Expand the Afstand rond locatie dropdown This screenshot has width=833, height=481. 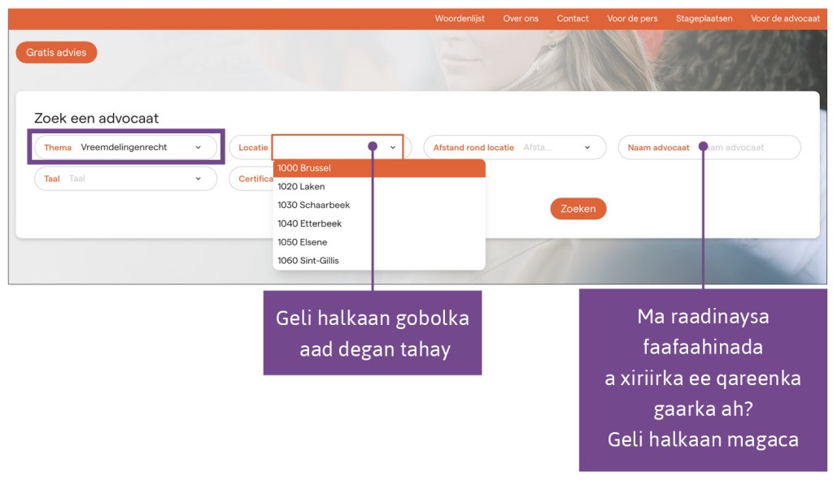[587, 147]
